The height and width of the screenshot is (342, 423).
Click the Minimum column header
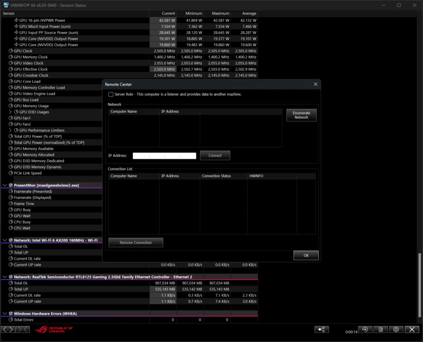tap(190, 13)
